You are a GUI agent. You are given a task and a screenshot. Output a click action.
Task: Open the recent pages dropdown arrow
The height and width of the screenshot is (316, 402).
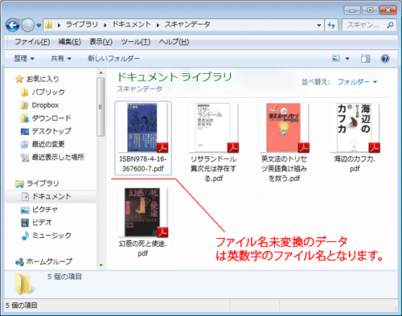pos(39,26)
